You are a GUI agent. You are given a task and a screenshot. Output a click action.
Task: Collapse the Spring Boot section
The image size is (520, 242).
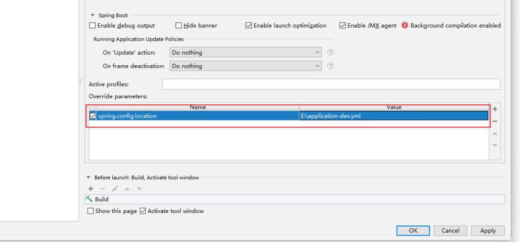92,15
